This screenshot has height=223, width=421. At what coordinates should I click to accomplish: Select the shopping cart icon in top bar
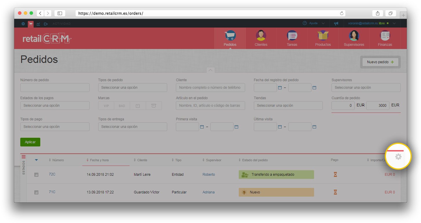[x=31, y=24]
